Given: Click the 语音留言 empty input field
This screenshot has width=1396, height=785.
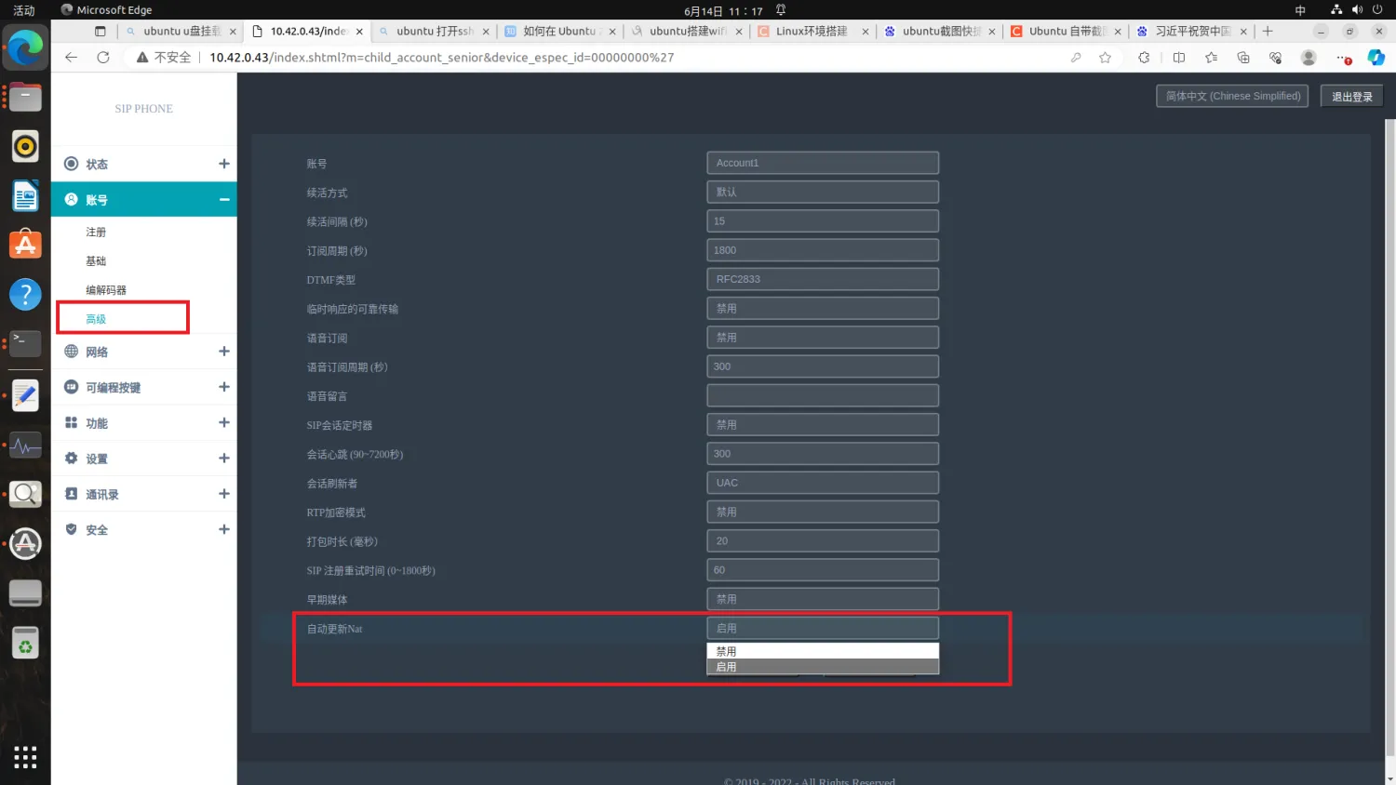Looking at the screenshot, I should click(x=823, y=395).
